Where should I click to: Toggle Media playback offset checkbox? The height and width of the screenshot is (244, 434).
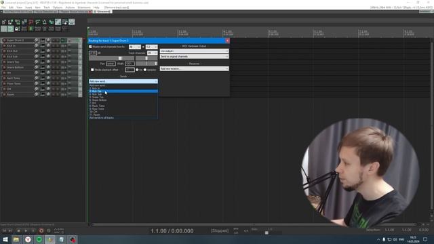[x=92, y=70]
